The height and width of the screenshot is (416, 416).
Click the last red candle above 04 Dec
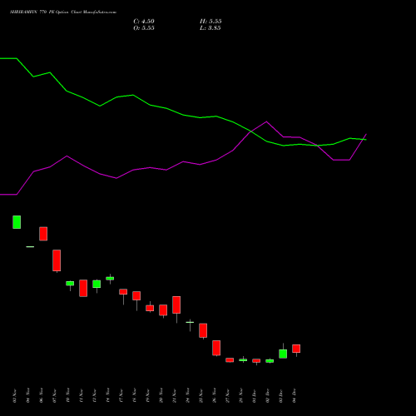tap(296, 349)
